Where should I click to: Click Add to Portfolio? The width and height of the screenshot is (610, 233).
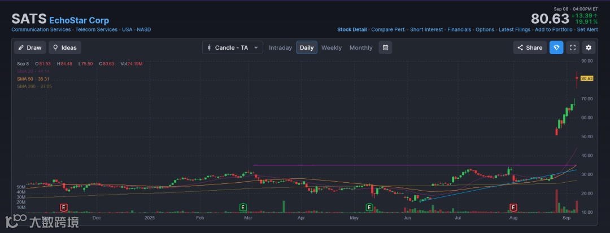[x=554, y=29]
